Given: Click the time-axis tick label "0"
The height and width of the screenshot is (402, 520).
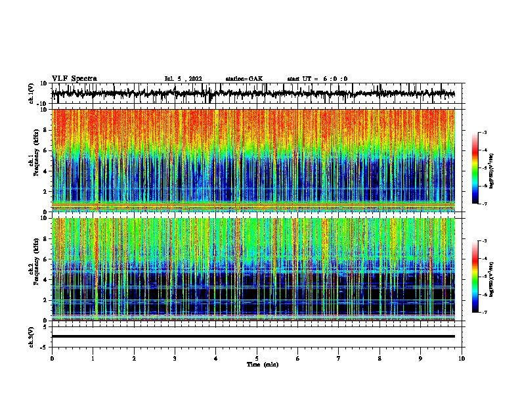Looking at the screenshot, I should point(52,359).
